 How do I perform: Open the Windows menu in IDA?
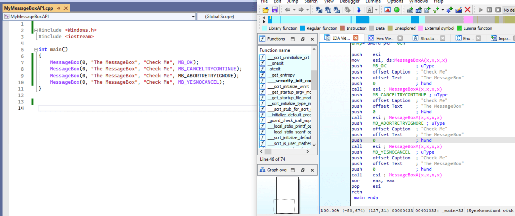418,2
